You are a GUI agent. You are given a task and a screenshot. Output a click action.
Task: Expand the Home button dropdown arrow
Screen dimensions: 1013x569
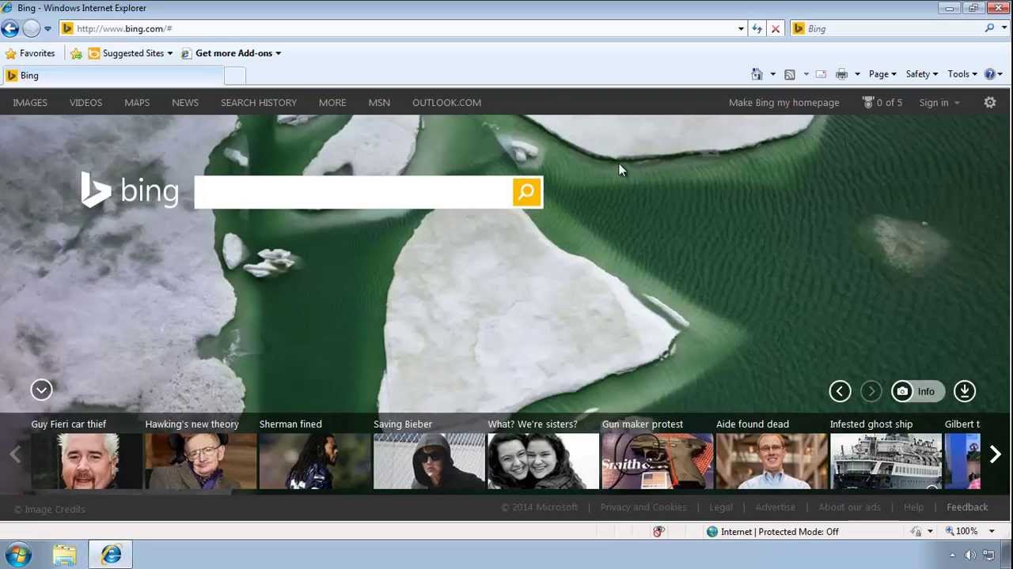coord(772,74)
